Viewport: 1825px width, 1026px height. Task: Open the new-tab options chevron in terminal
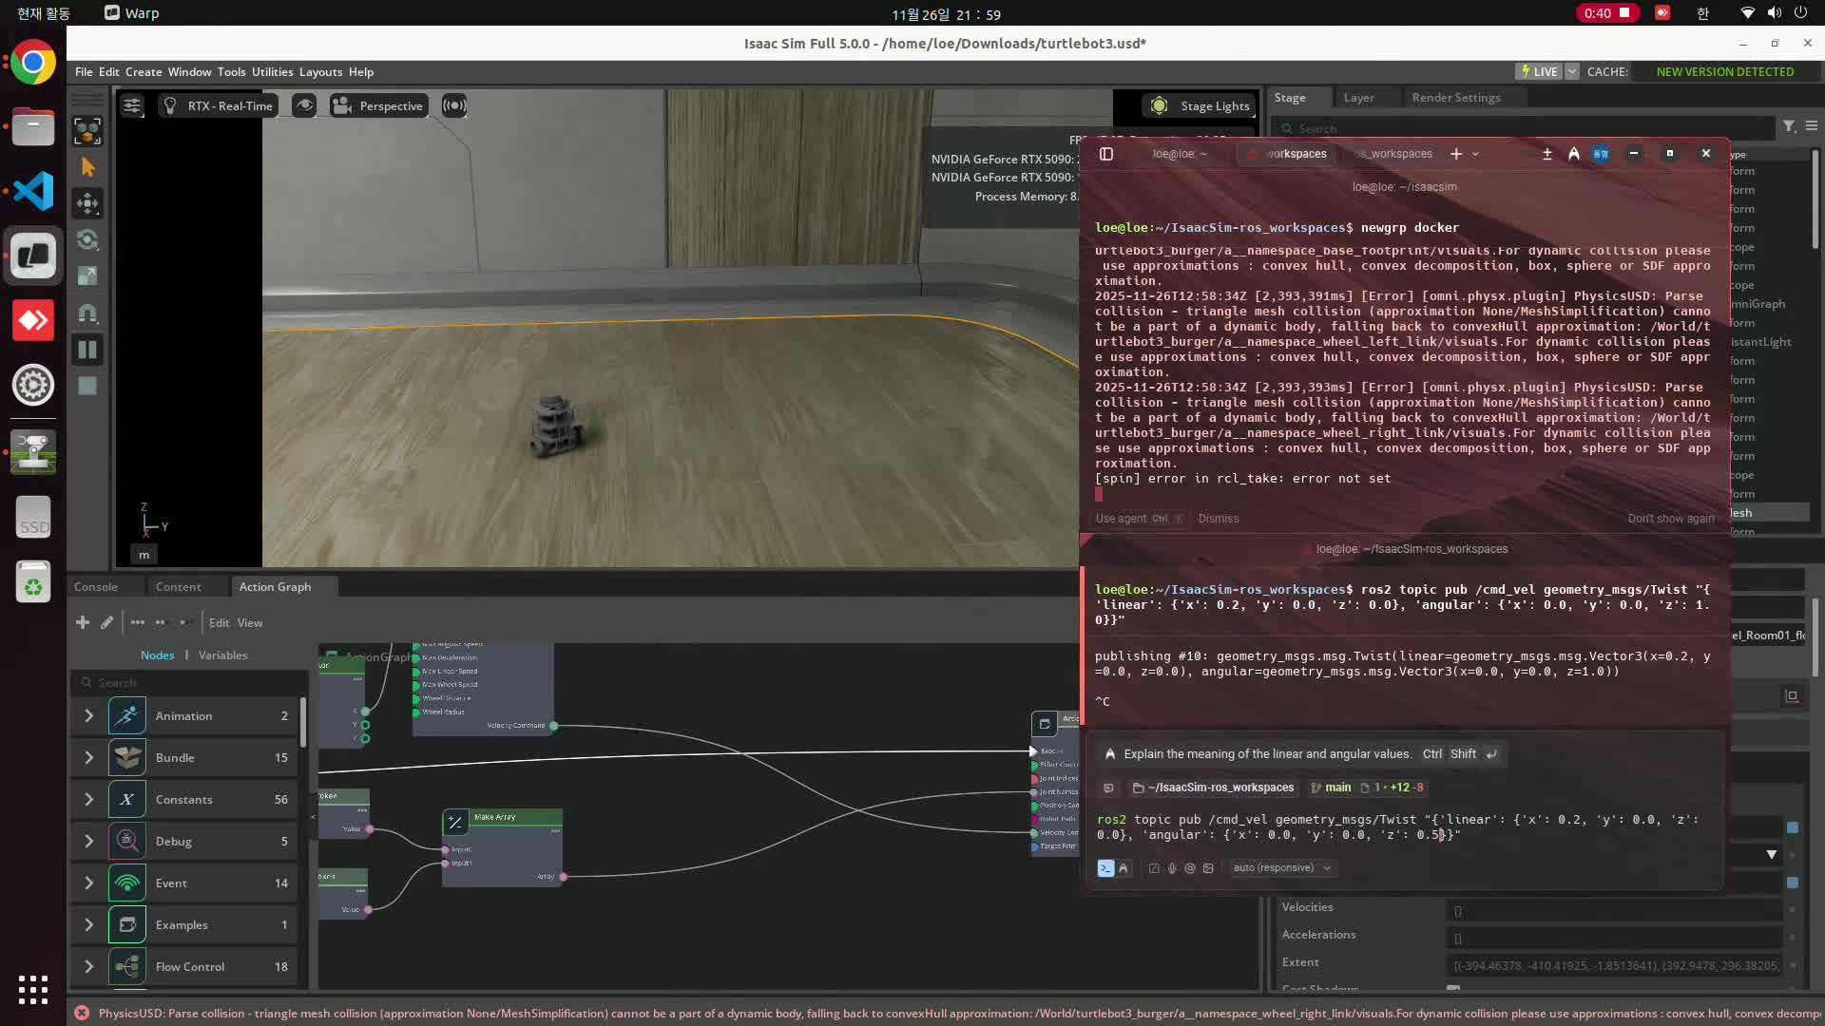click(1475, 154)
